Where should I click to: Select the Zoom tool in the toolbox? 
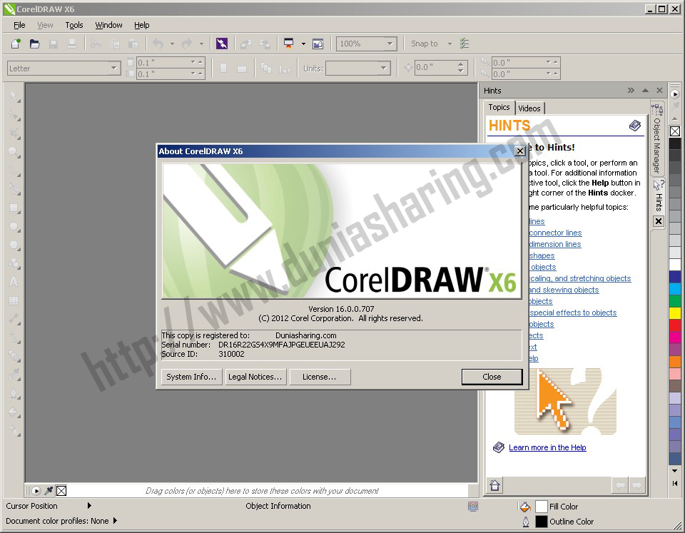(15, 153)
